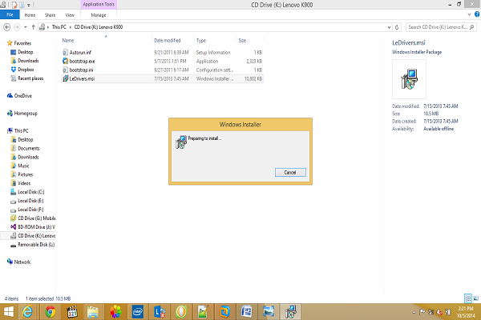Launch Google Chrome from the taskbar
Screen dimensions: 481x320
pyautogui.click(x=51, y=312)
